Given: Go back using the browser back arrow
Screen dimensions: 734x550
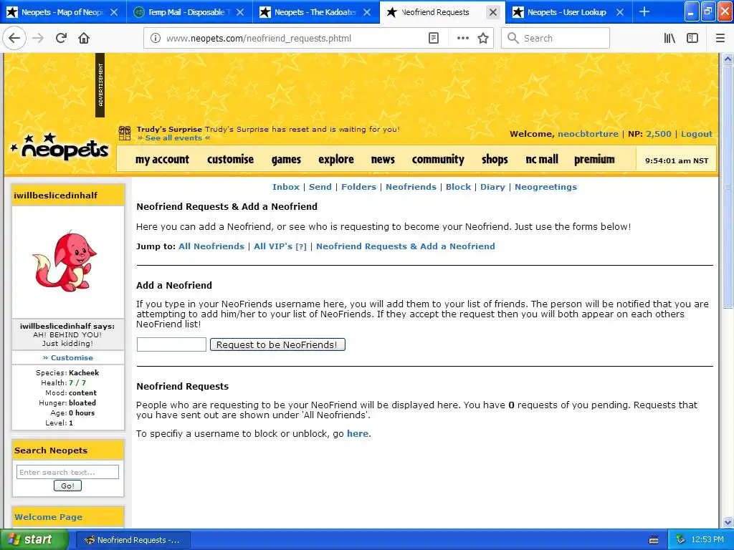Looking at the screenshot, I should [x=14, y=38].
